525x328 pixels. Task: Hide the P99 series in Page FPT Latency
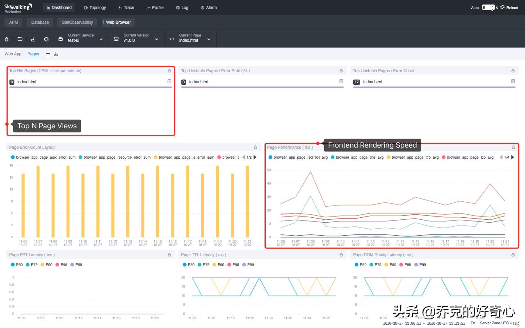coord(75,265)
